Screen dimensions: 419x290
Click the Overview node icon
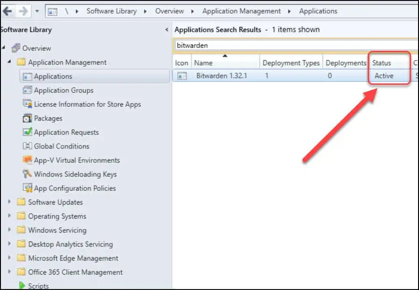click(x=16, y=48)
